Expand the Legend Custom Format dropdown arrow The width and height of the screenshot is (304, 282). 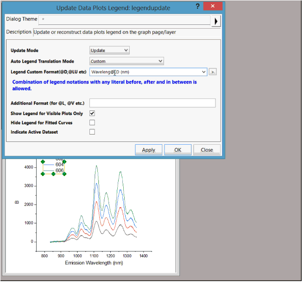(204, 72)
